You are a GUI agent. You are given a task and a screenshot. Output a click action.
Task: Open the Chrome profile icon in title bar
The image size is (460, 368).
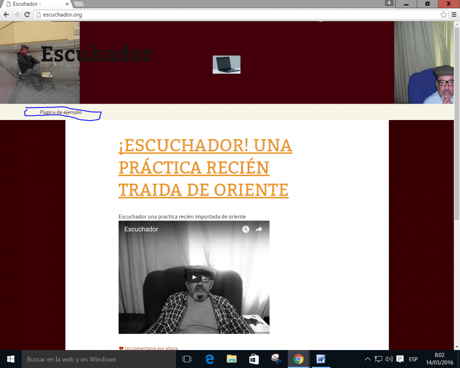(x=389, y=3)
